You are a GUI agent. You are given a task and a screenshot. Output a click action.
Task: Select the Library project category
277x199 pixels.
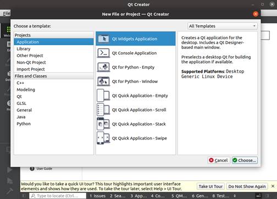click(54, 49)
